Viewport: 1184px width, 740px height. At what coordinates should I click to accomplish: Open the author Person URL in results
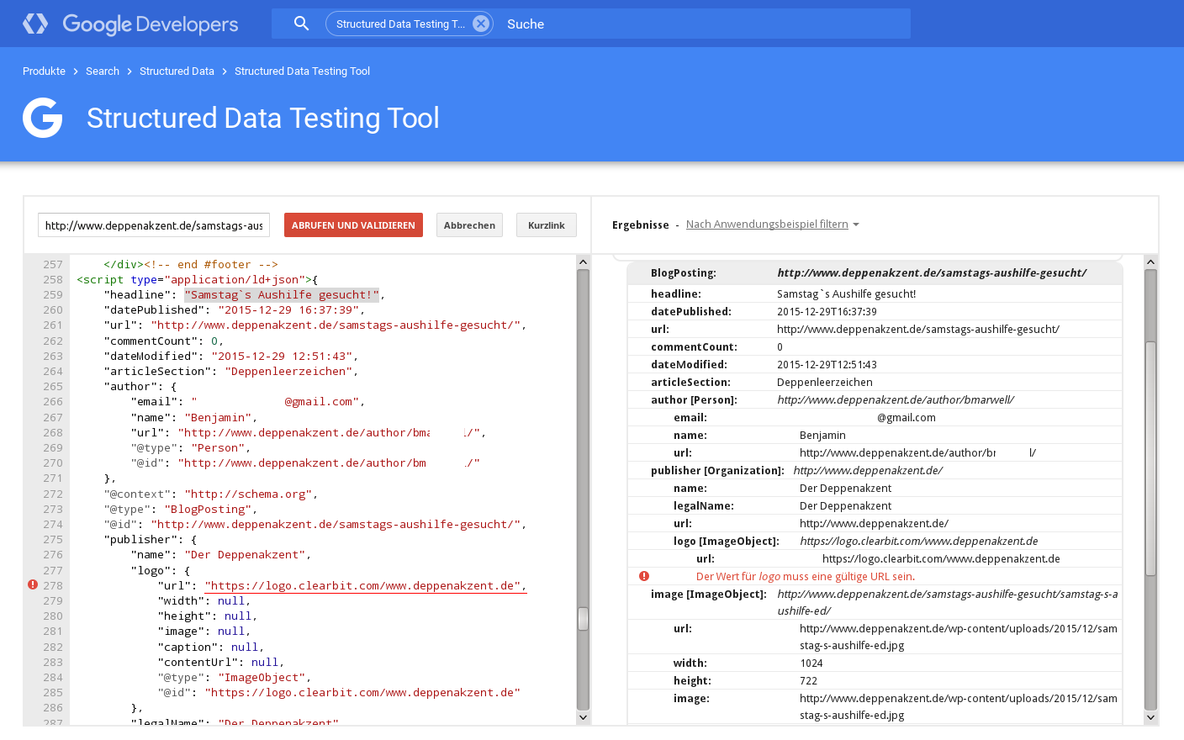[x=896, y=399]
